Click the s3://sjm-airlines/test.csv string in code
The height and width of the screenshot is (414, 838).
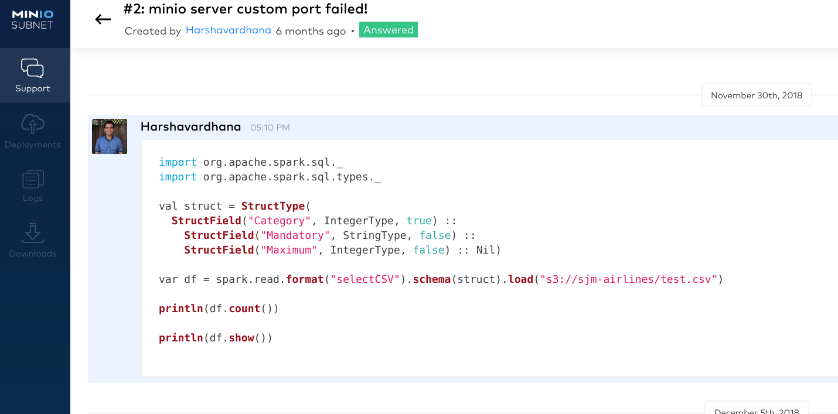(629, 279)
